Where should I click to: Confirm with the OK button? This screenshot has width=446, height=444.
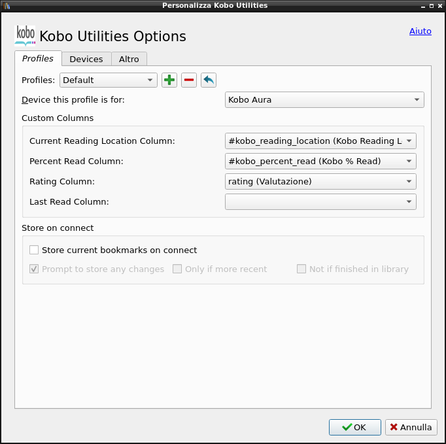(354, 427)
